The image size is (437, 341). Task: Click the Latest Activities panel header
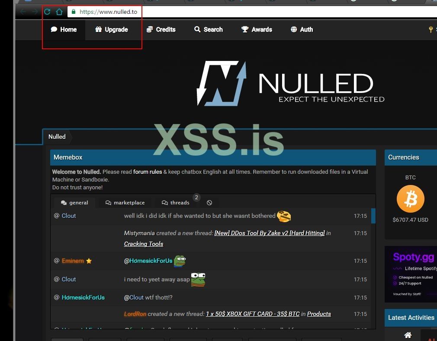pyautogui.click(x=411, y=318)
